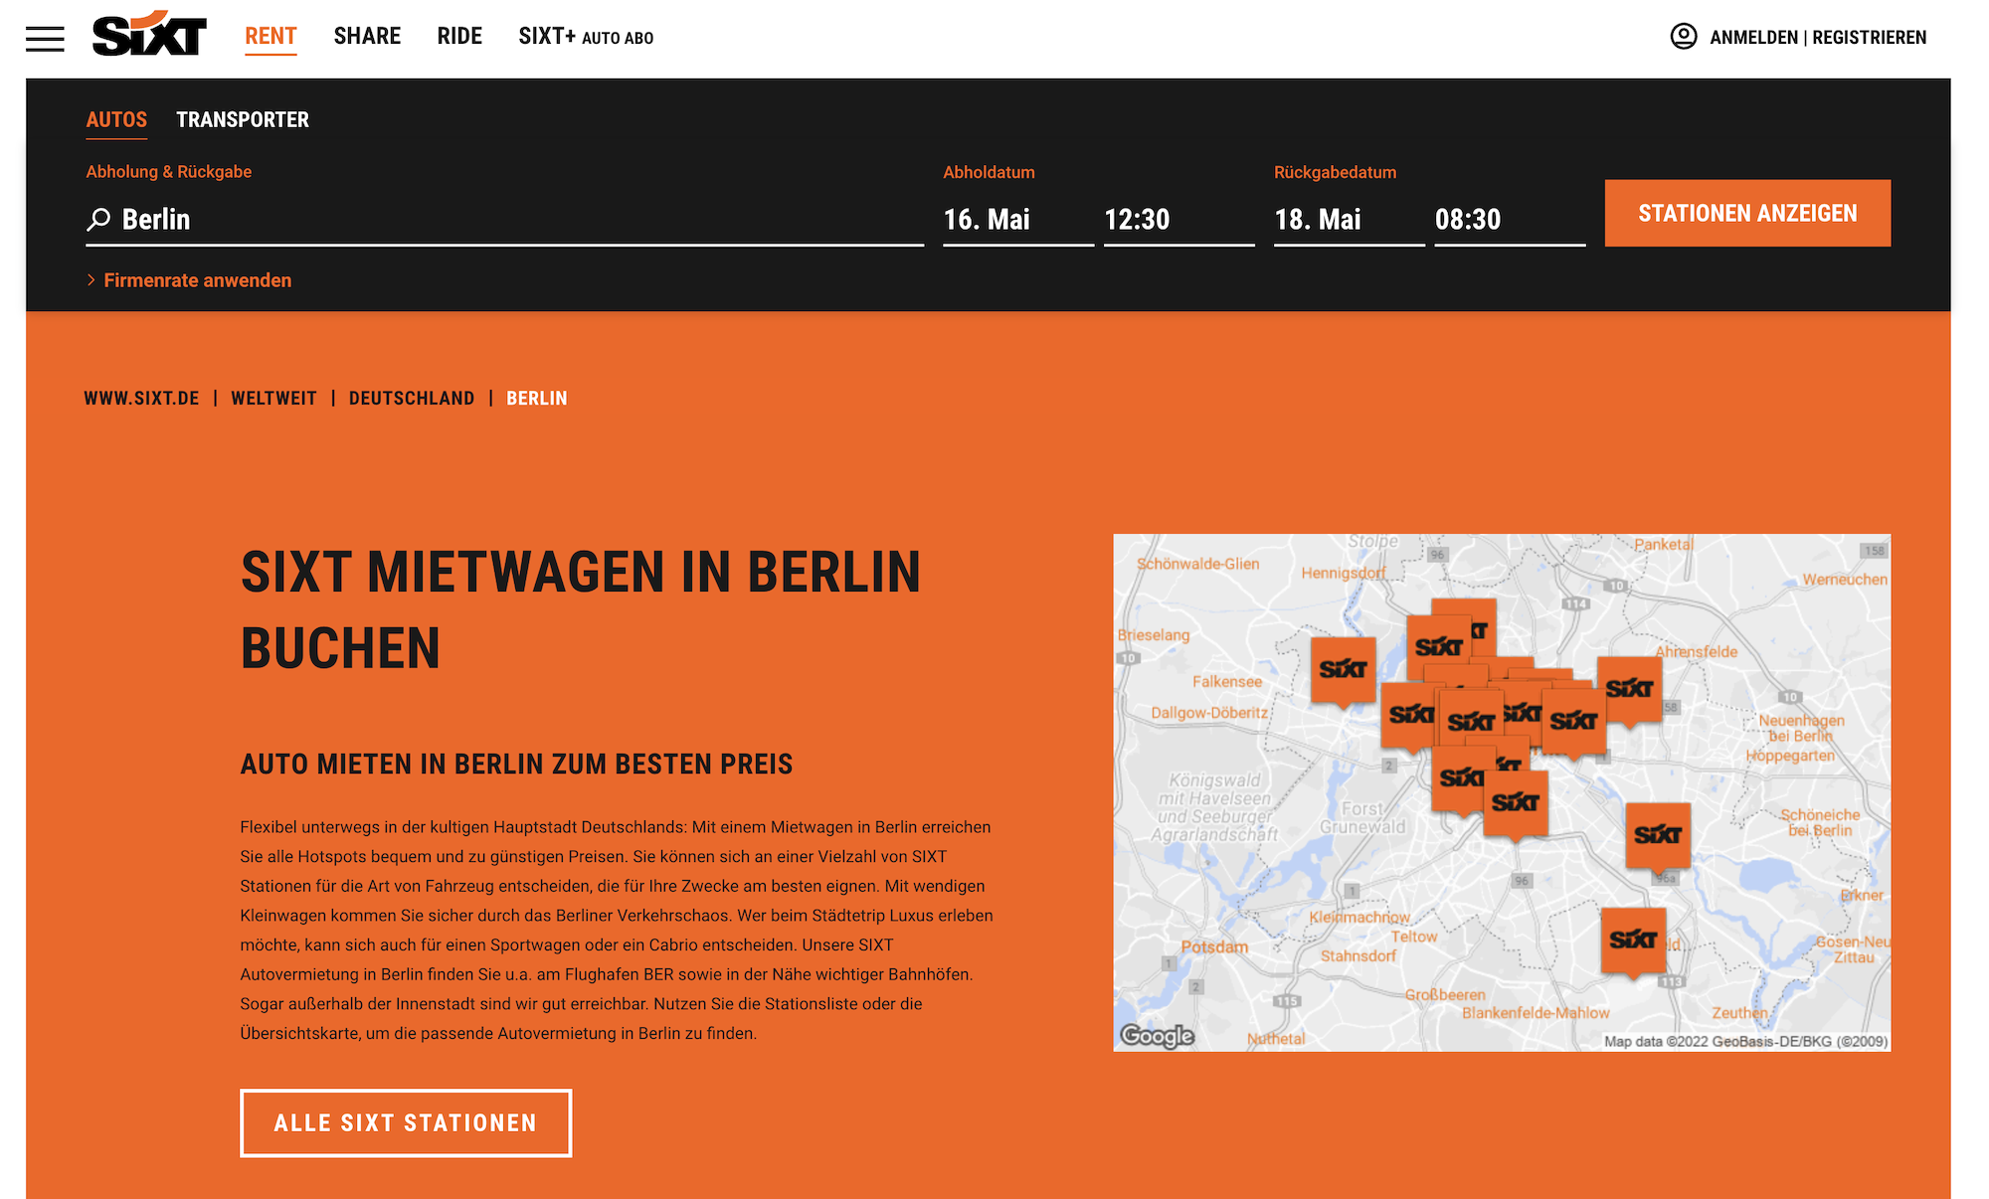The height and width of the screenshot is (1199, 1989).
Task: Click the user account icon
Action: pos(1683,37)
